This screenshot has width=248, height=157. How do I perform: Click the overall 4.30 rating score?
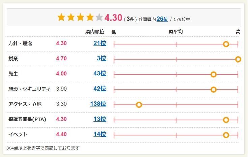(113, 18)
